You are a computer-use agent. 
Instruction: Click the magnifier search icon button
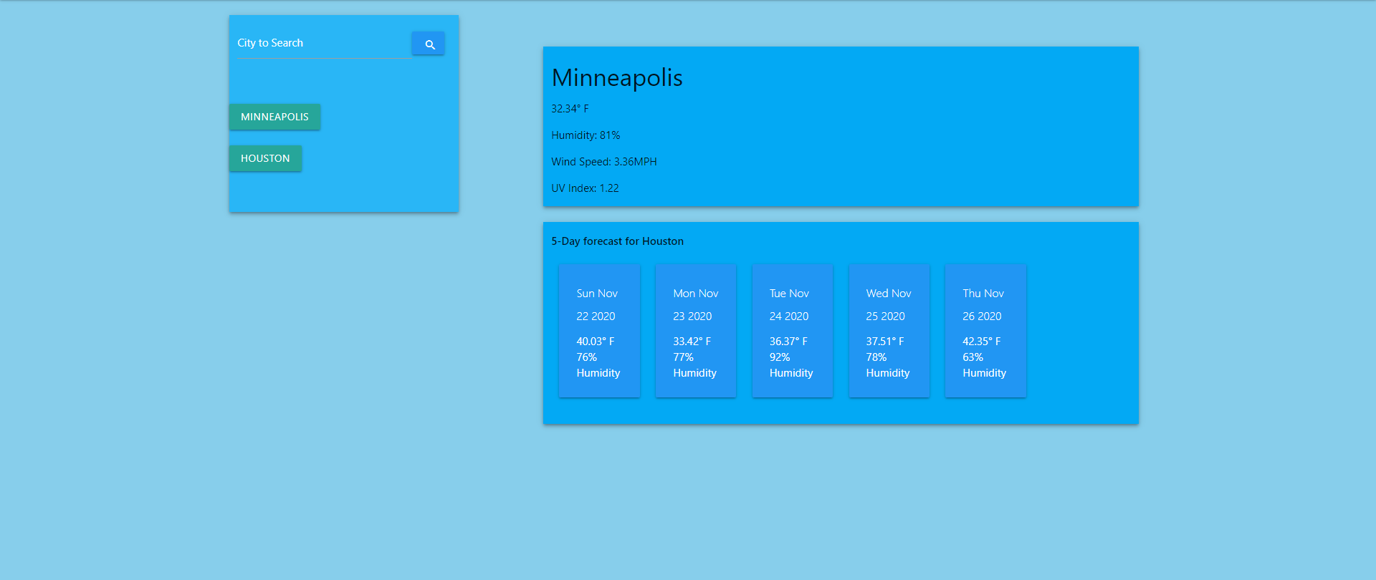point(428,44)
